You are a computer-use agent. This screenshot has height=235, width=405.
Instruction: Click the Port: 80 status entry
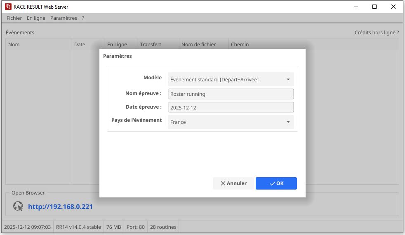pos(136,227)
